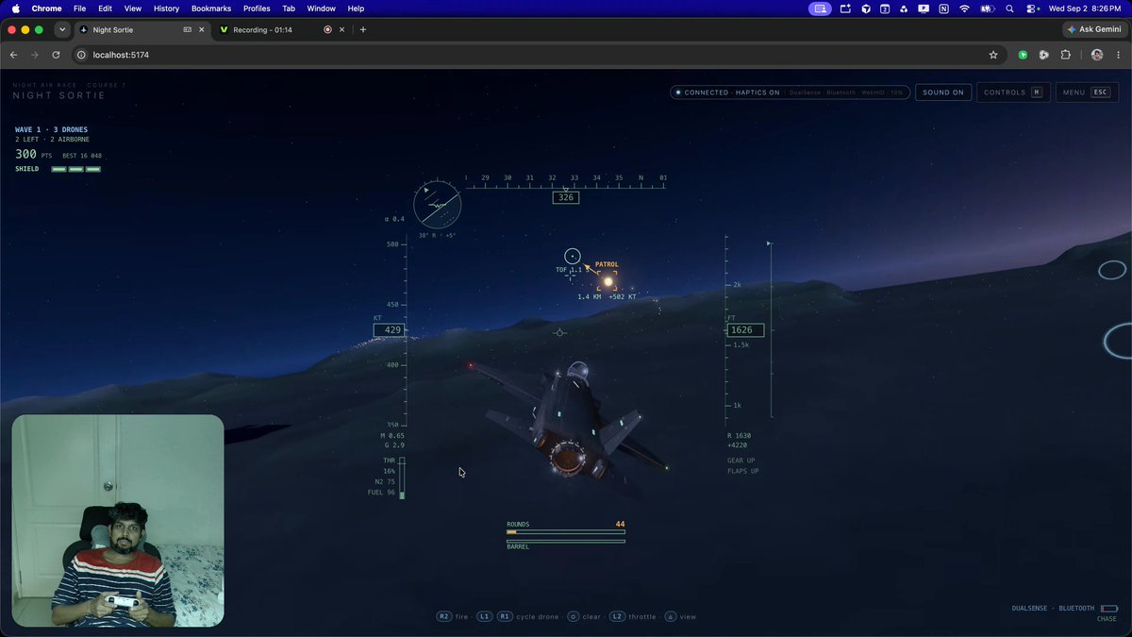Close the Night Sortie tab

pyautogui.click(x=201, y=29)
